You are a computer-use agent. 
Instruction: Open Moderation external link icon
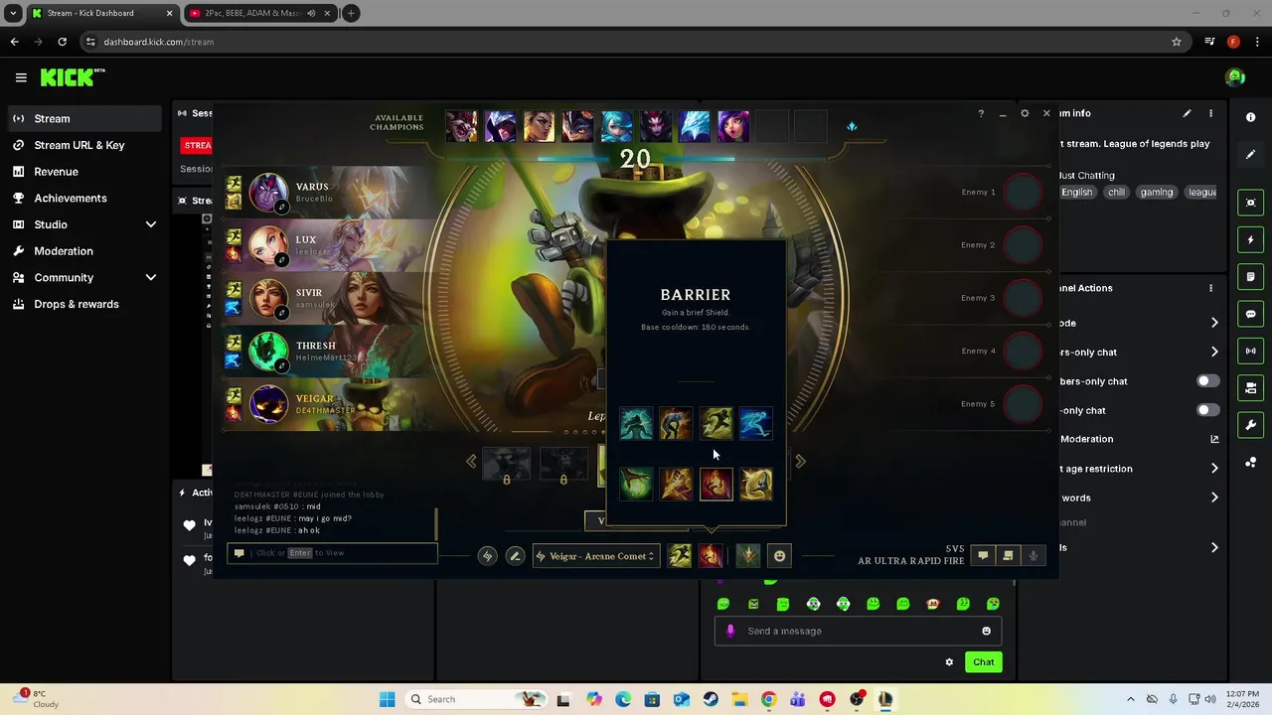[1214, 439]
